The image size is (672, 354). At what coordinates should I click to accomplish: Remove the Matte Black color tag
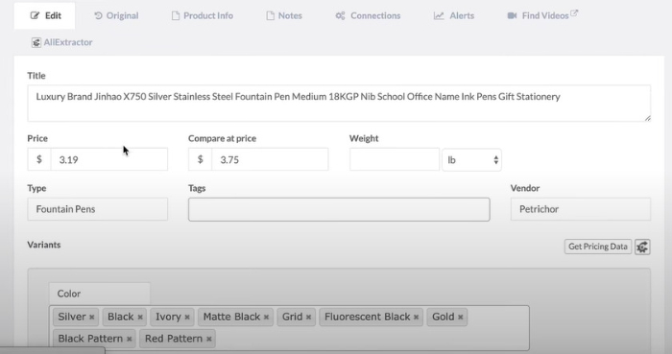coord(266,318)
